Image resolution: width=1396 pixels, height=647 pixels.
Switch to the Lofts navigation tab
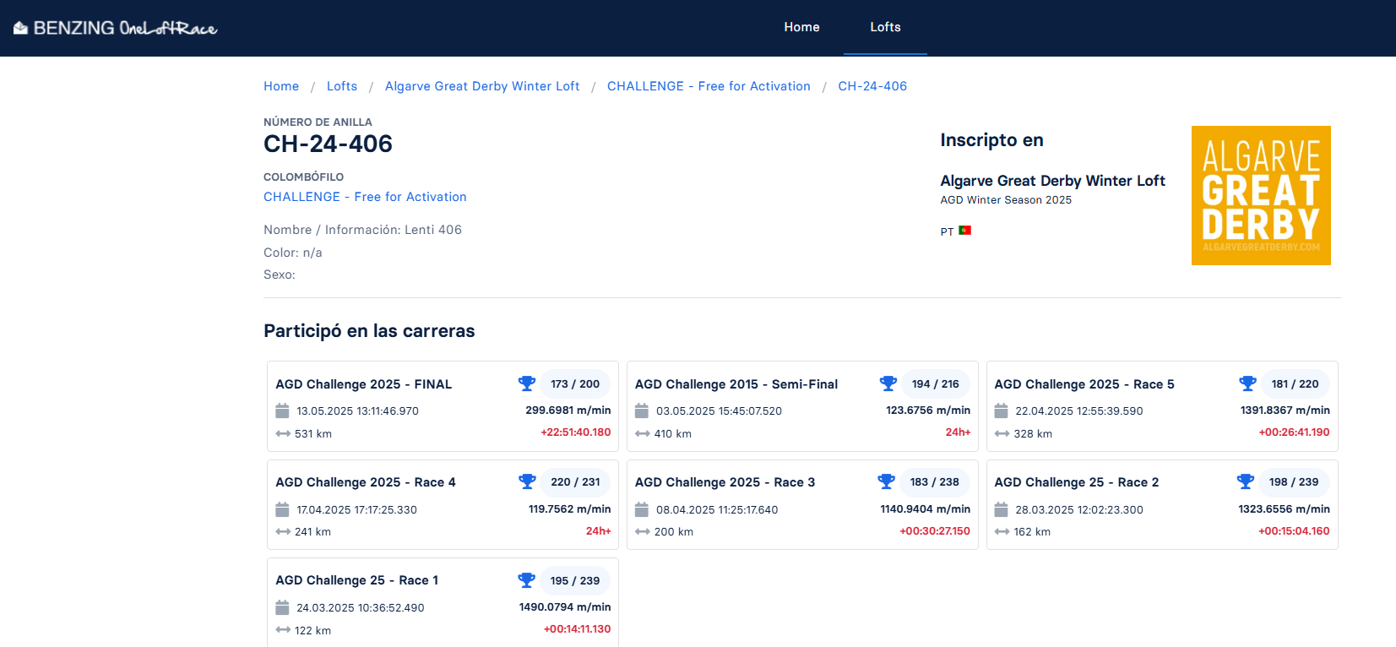tap(885, 27)
